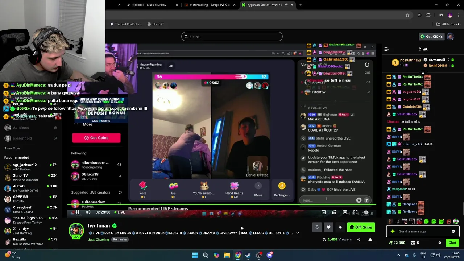Viewport: 464px width, 261px height.
Task: Open the channel points shop icon
Action: click(x=413, y=243)
